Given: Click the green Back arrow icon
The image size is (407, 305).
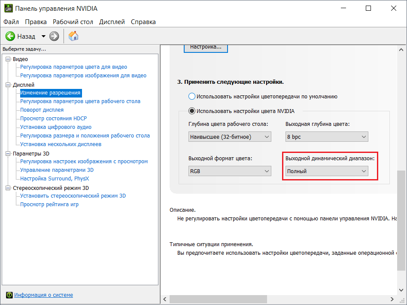Looking at the screenshot, I should tap(10, 36).
